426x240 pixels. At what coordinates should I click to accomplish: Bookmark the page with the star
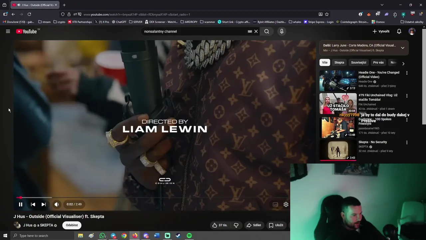[x=327, y=14]
